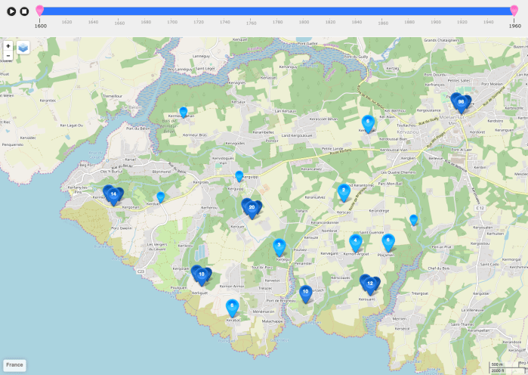Start timeline playback with the play button

coord(11,11)
